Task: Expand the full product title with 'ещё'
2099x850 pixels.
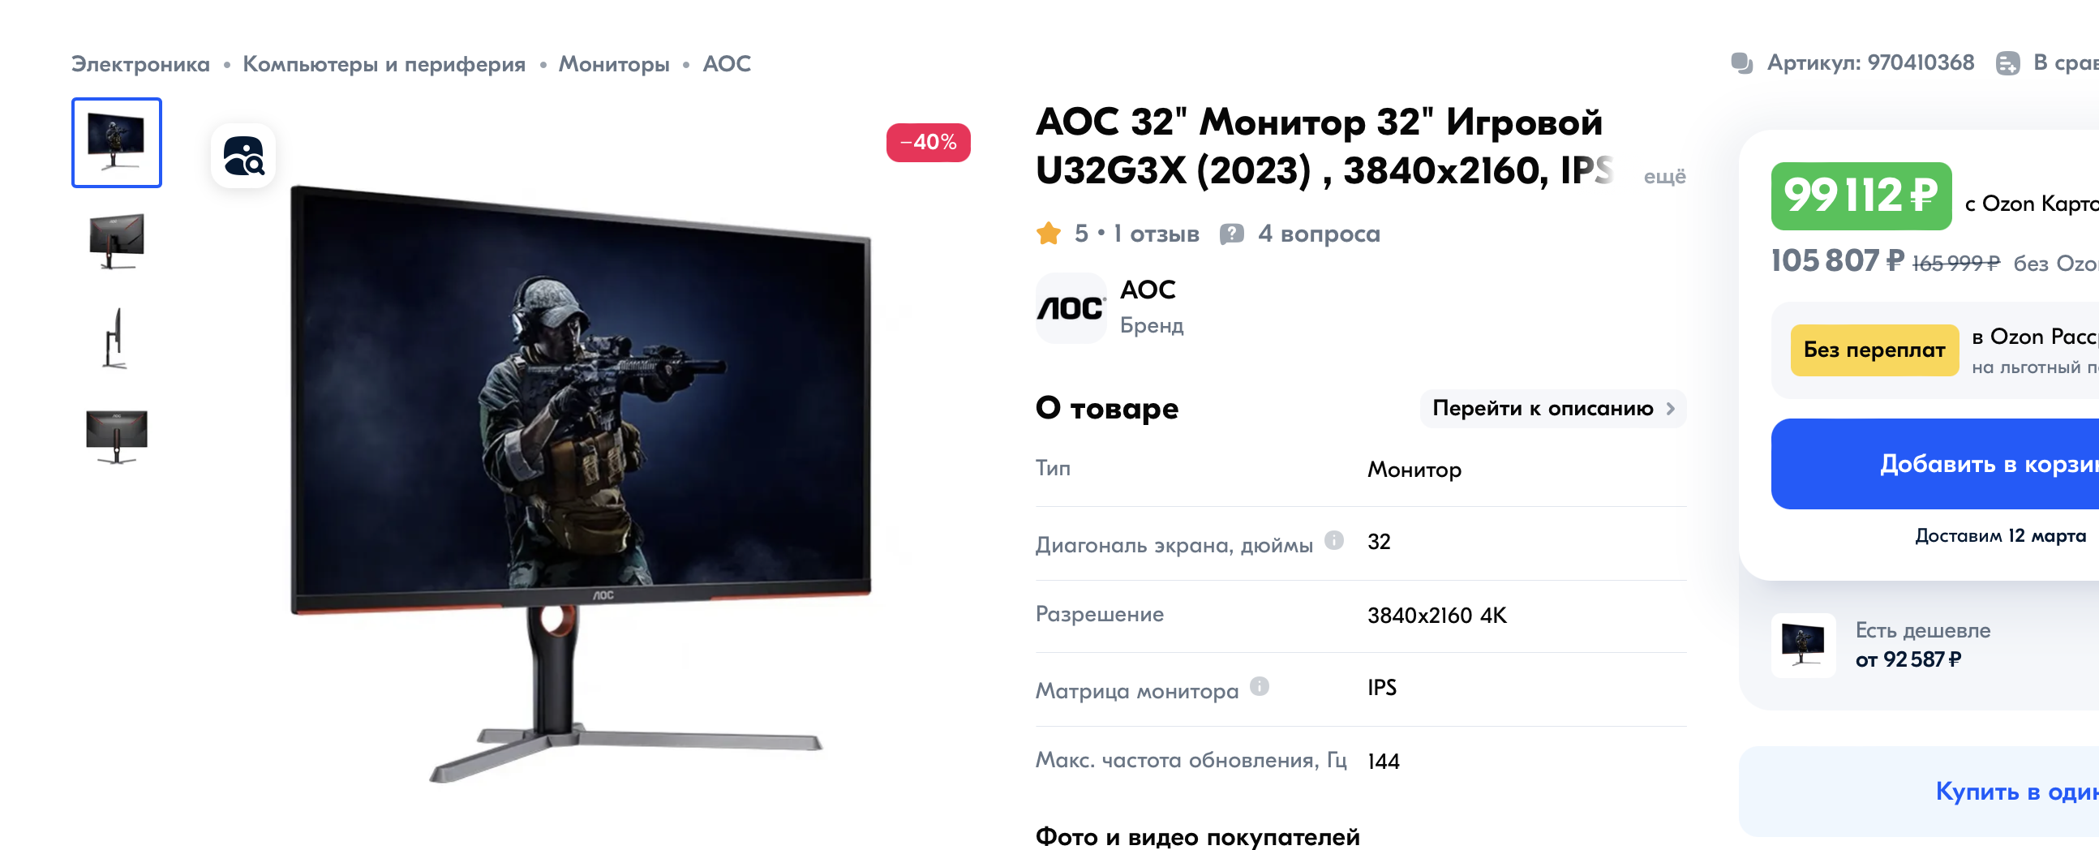Action: (x=1664, y=176)
